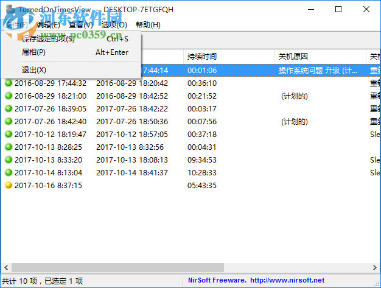The width and height of the screenshot is (381, 288).
Task: Click duration 00:01:06 in selected row
Action: click(202, 71)
